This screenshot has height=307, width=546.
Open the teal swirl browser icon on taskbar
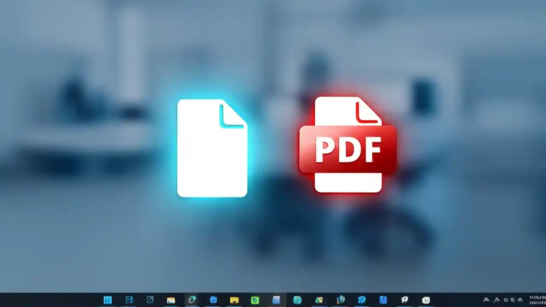[129, 300]
